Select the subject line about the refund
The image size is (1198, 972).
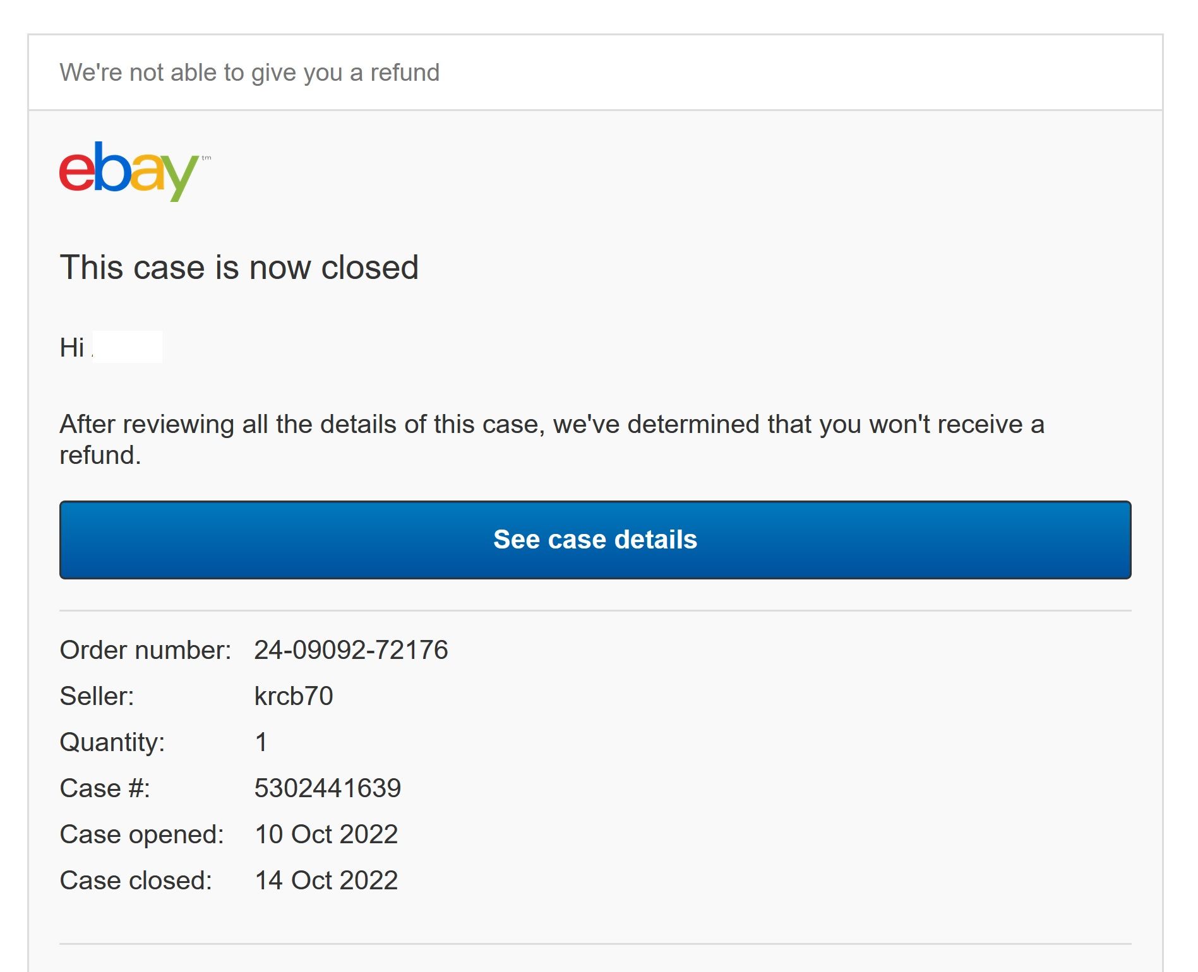pyautogui.click(x=249, y=71)
